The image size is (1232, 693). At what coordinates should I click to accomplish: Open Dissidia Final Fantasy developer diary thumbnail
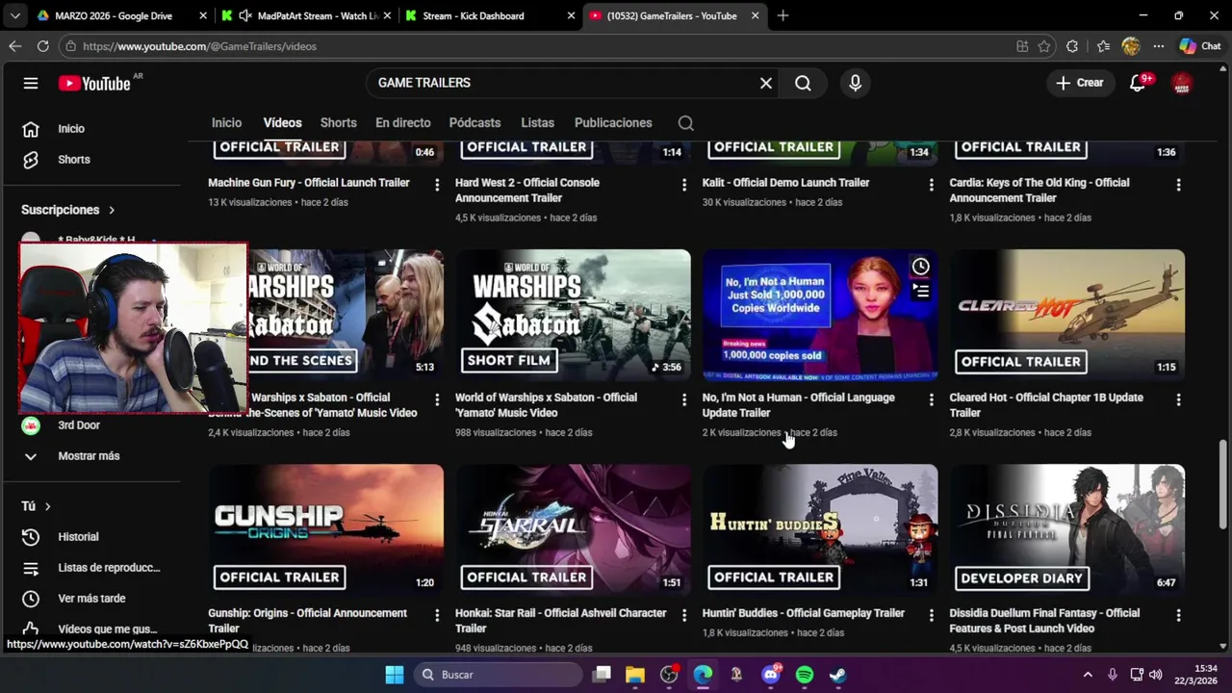(x=1067, y=530)
